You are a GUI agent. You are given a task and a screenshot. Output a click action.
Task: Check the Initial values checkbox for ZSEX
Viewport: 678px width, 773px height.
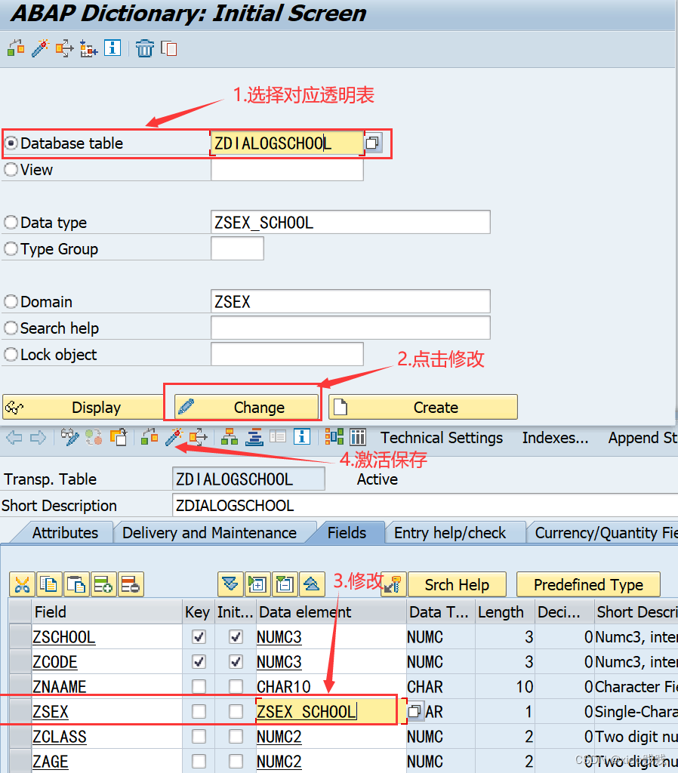(x=236, y=711)
